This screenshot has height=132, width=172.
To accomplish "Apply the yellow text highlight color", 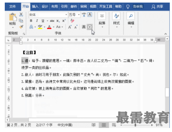I will click(x=40, y=27).
